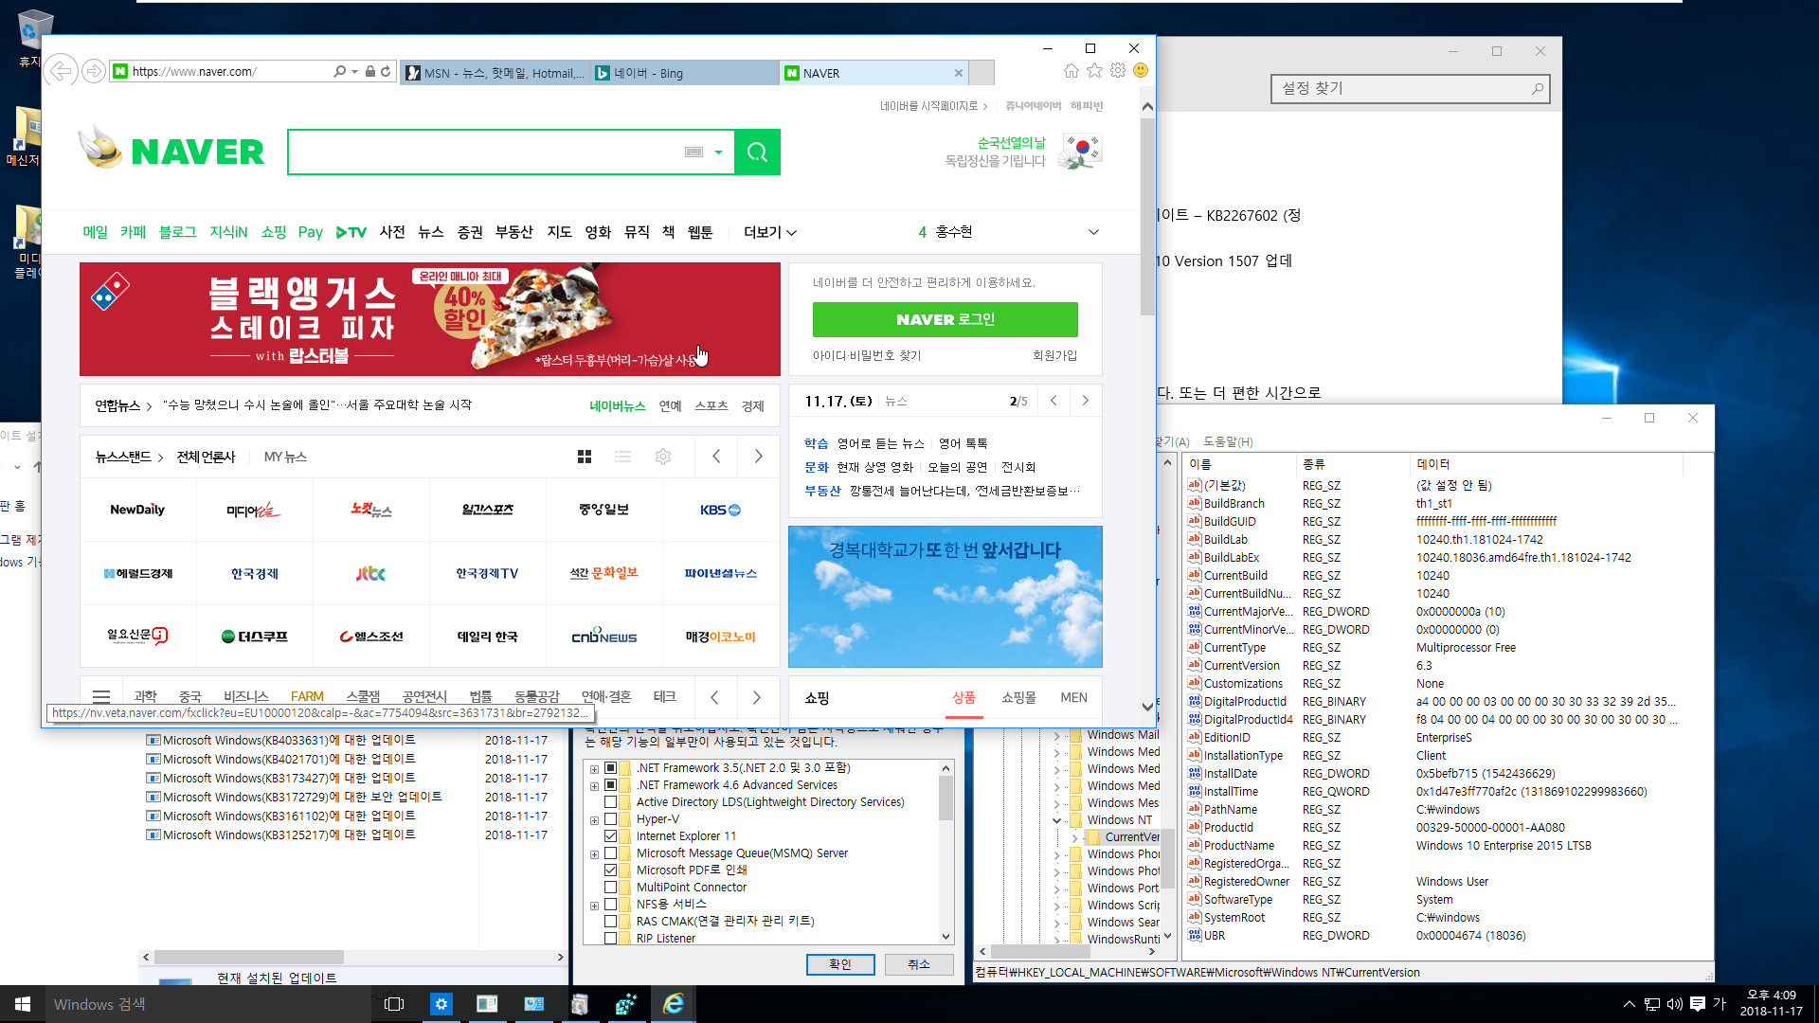Viewport: 1819px width, 1023px height.
Task: Open the 뉴스 menu on Naver
Action: (431, 232)
